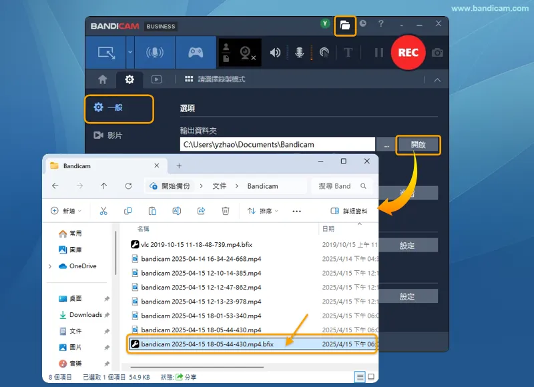Select 圖庫 gallery in navigation pane
The image size is (534, 387).
(70, 250)
